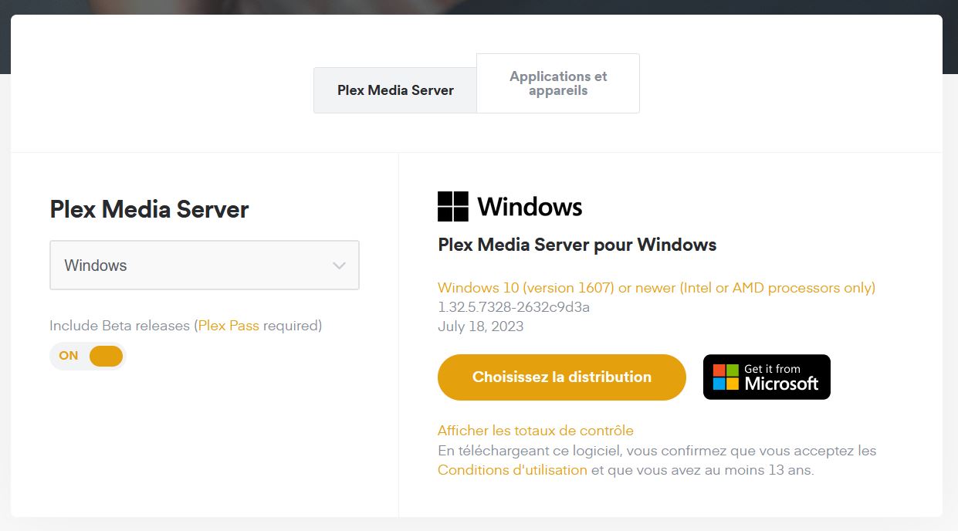Screen dimensions: 958x531
Task: Select version number 1.32.5.7328-2632c9d3a text
Action: [514, 307]
